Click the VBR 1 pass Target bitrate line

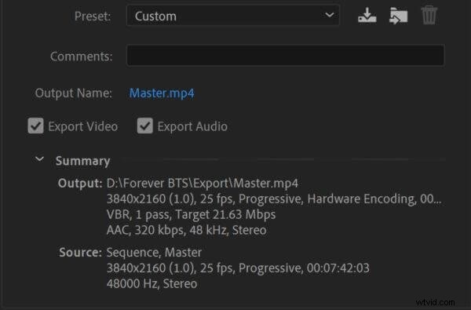[191, 214]
